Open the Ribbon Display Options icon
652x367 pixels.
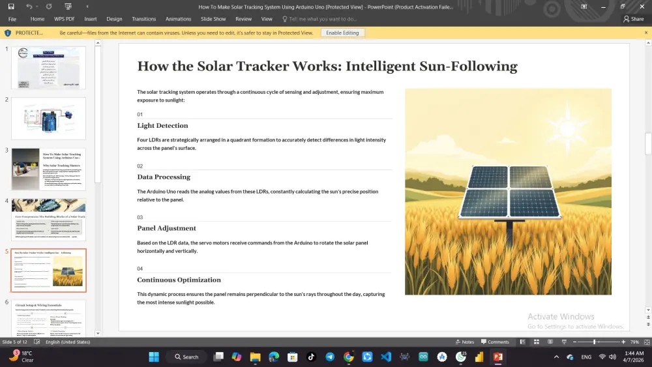(x=584, y=7)
